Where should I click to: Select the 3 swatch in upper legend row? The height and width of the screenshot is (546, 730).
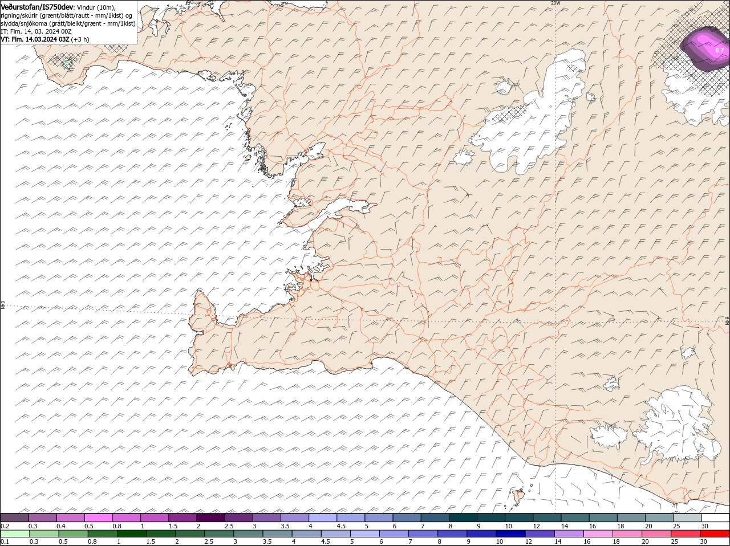266,518
